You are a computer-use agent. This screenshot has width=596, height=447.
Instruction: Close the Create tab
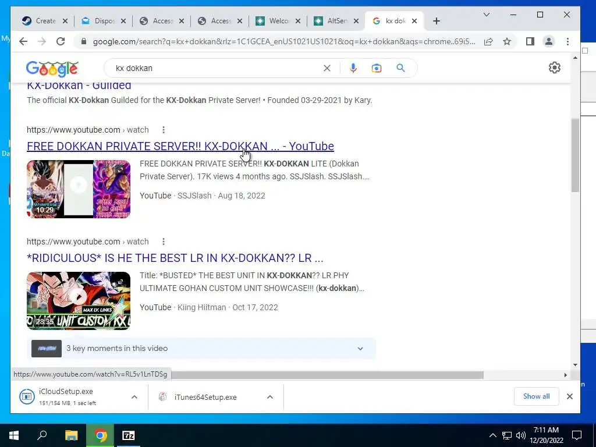click(65, 21)
